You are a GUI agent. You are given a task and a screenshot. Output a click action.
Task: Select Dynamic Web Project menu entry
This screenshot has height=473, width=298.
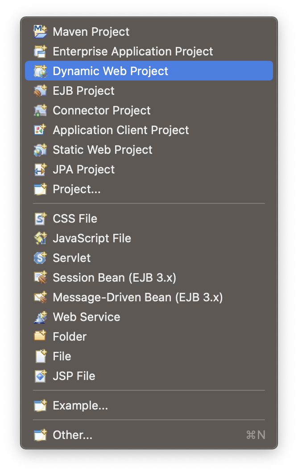[x=110, y=71]
